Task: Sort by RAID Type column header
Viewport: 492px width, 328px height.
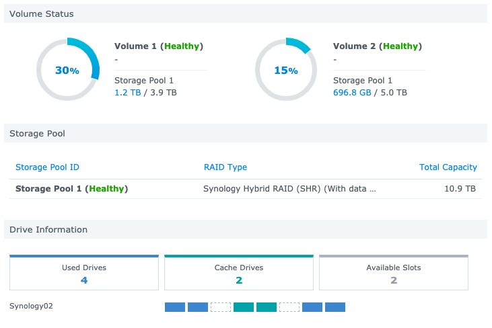Action: tap(225, 167)
